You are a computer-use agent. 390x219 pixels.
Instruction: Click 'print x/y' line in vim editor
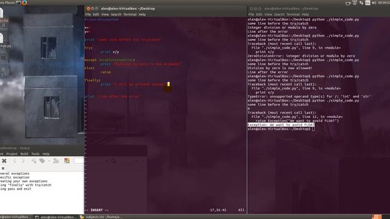coord(110,52)
